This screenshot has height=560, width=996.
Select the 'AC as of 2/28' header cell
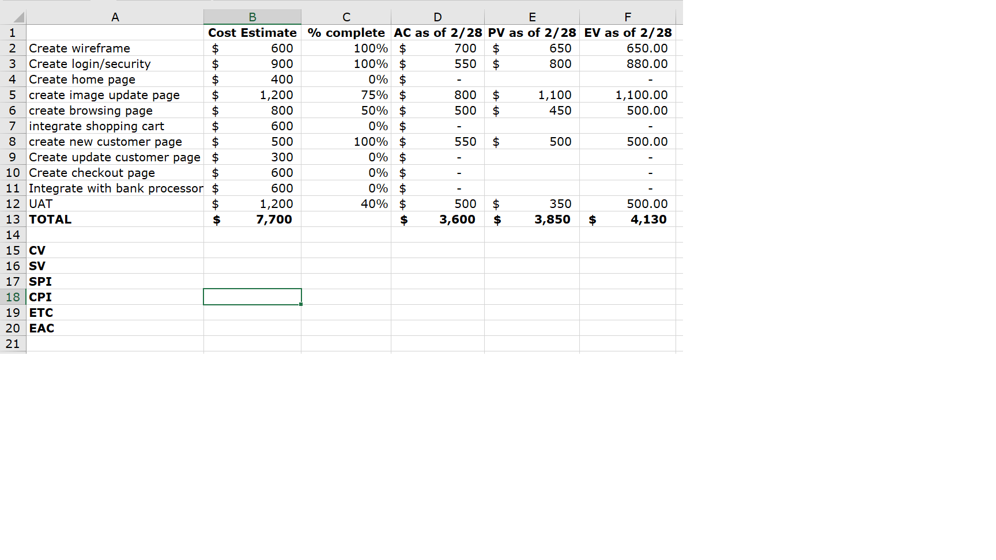pyautogui.click(x=437, y=33)
